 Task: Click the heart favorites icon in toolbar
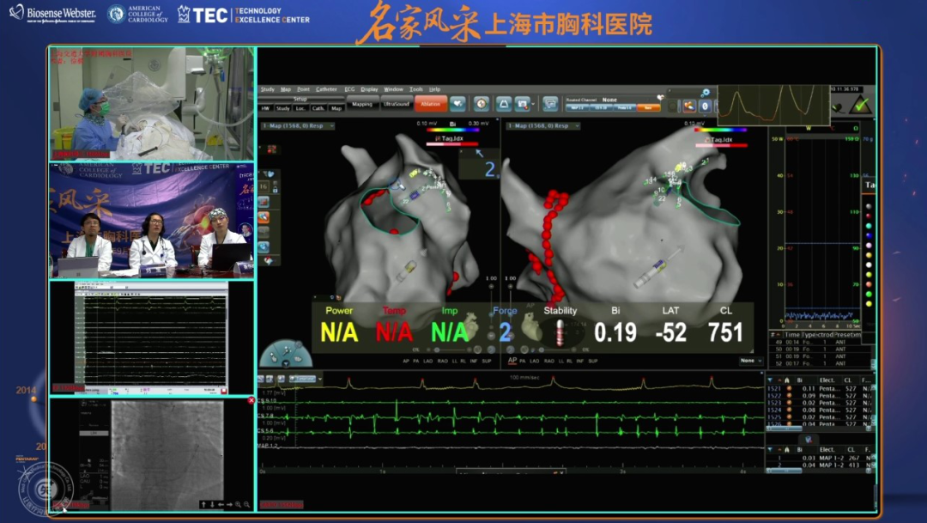coord(457,104)
